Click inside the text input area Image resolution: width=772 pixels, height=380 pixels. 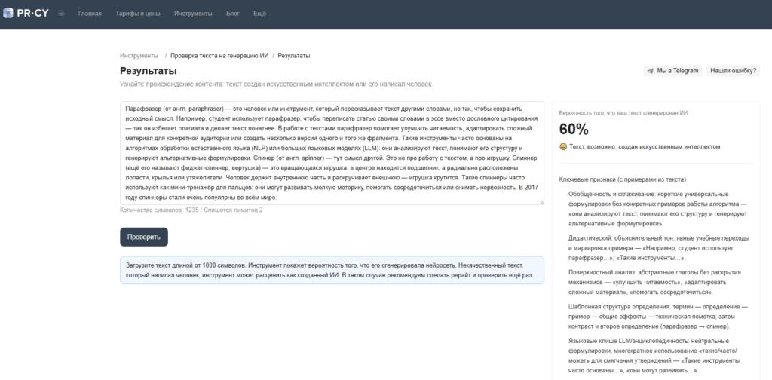pyautogui.click(x=332, y=153)
